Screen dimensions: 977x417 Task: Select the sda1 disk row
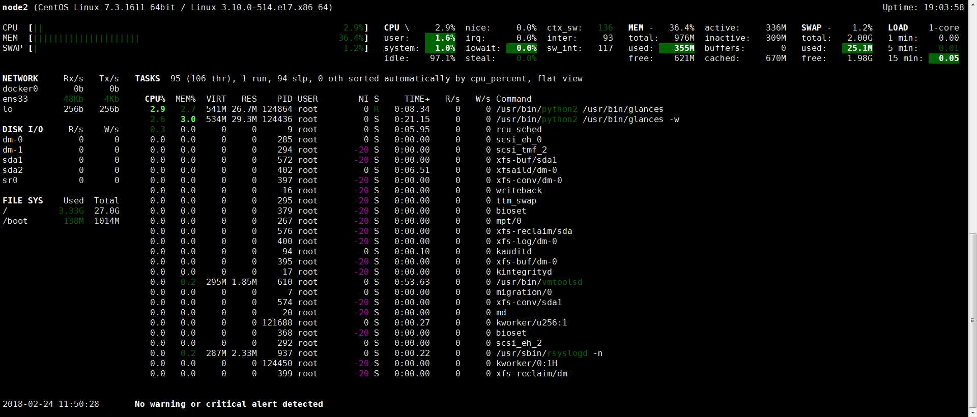click(x=61, y=160)
